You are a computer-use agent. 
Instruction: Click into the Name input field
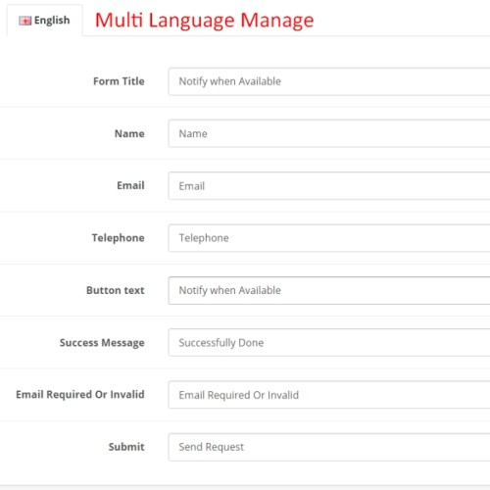pos(329,133)
